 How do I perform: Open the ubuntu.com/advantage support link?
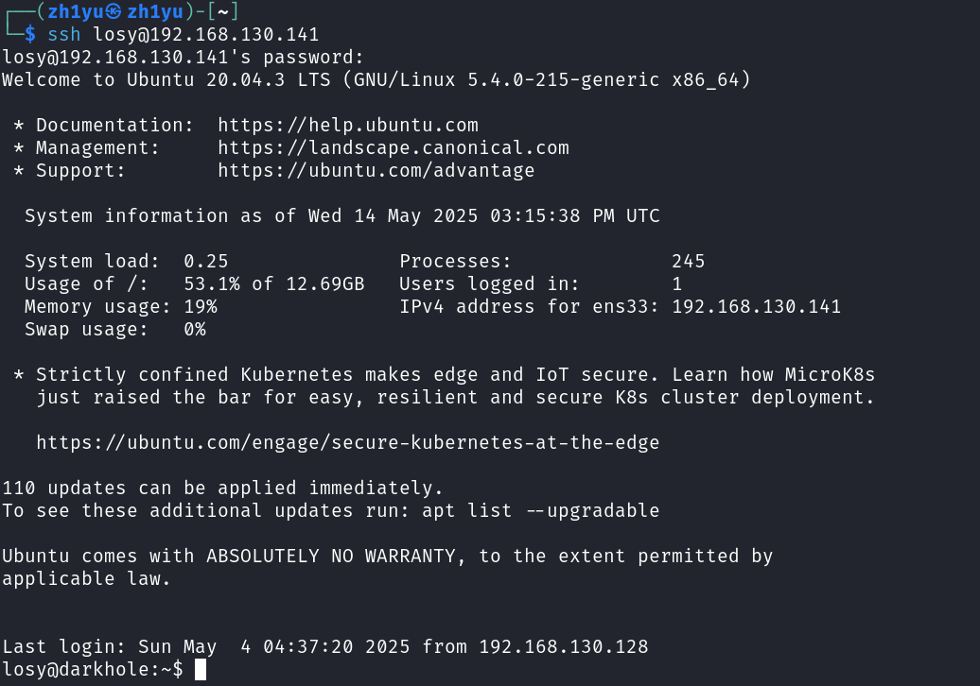376,171
